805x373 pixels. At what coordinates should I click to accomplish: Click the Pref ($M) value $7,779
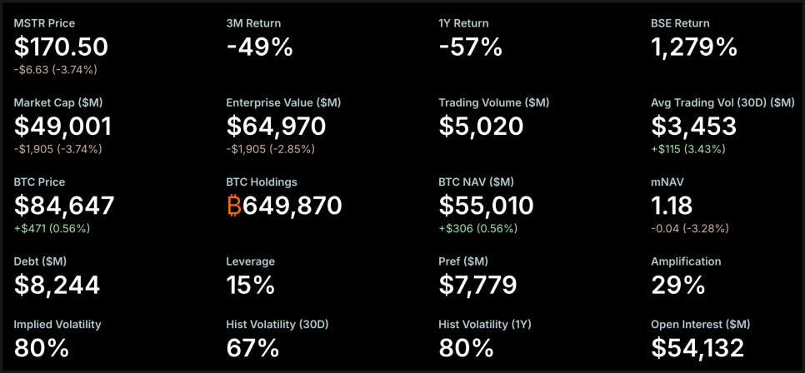(477, 285)
